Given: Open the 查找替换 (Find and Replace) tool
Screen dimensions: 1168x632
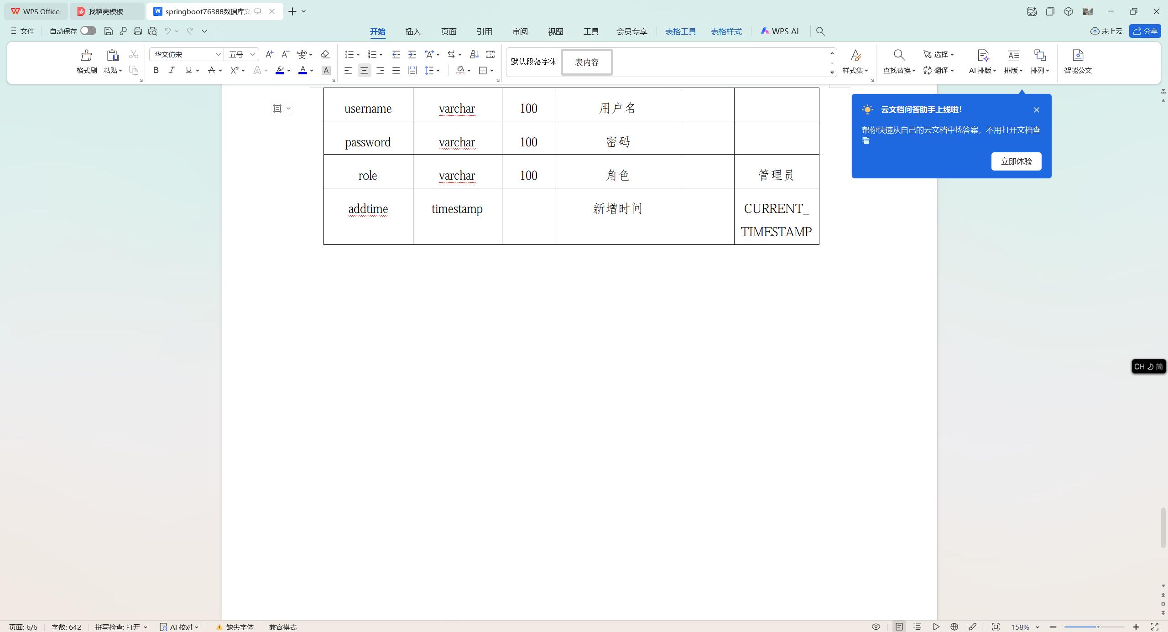Looking at the screenshot, I should click(x=897, y=62).
